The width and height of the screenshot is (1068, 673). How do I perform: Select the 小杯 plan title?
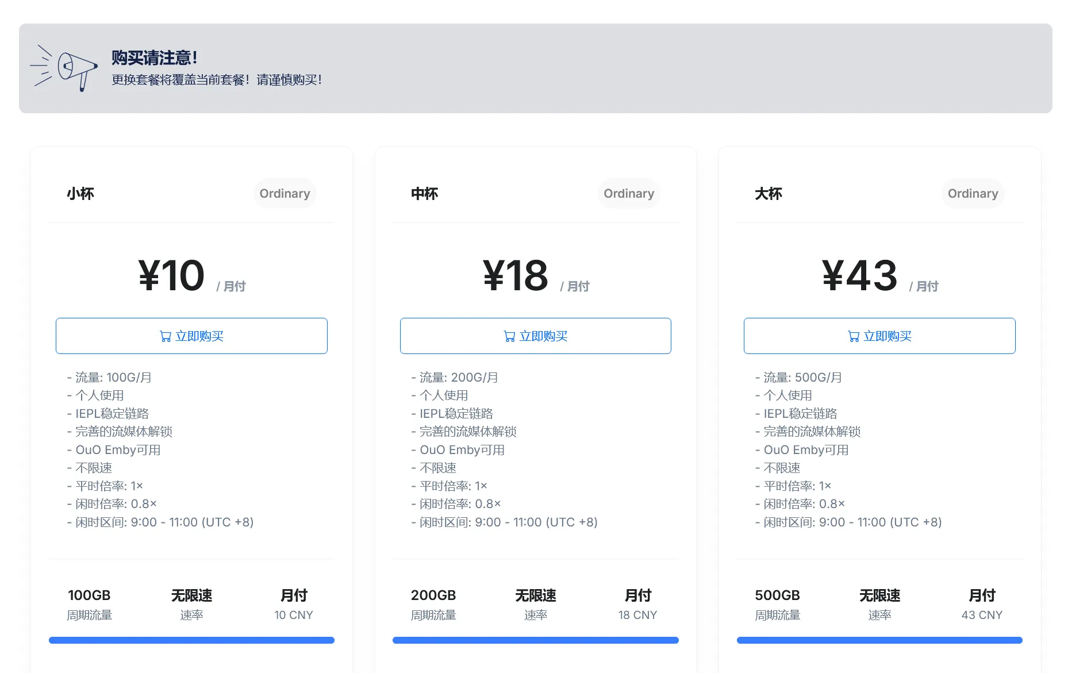point(80,194)
